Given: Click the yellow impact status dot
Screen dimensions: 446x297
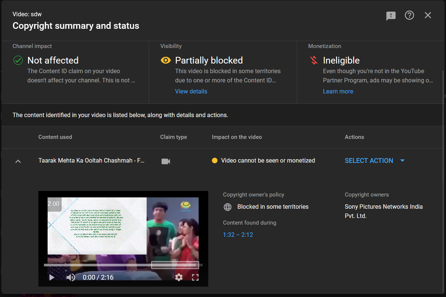Looking at the screenshot, I should 215,160.
